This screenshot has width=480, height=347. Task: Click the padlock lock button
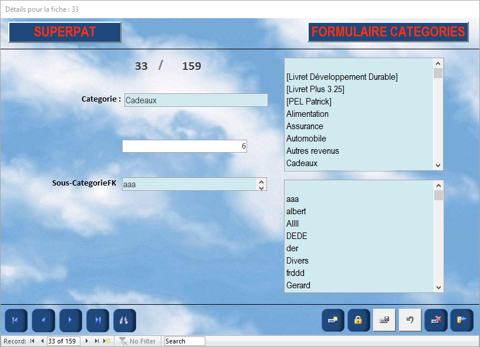click(359, 320)
